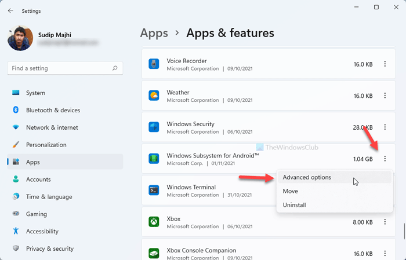The height and width of the screenshot is (260, 406).
Task: Close the Settings window
Action: coord(396,7)
